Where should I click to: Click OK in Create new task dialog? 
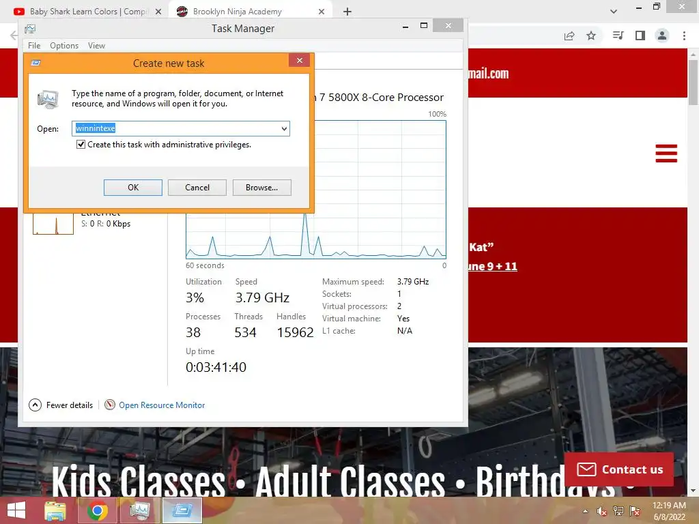[x=133, y=188]
